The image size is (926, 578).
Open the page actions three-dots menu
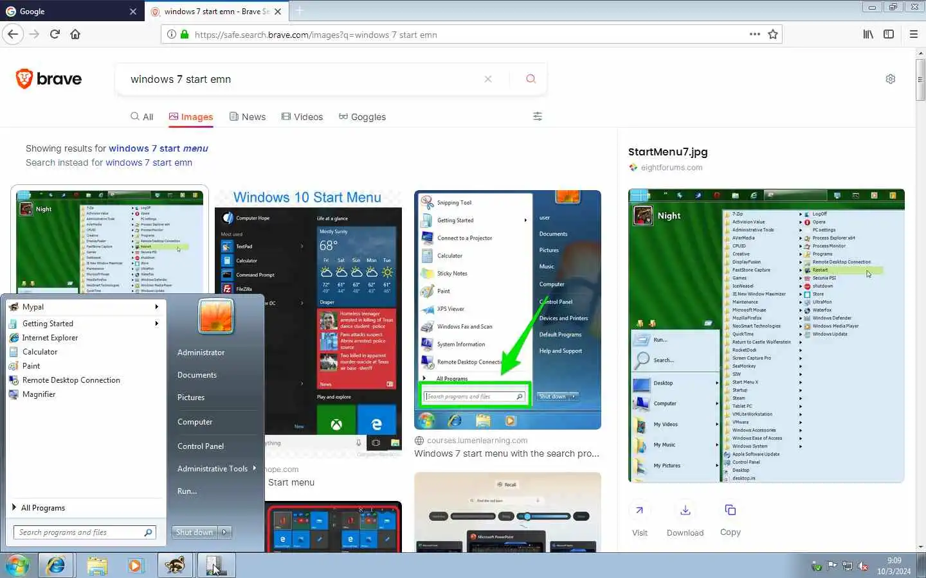tap(754, 34)
